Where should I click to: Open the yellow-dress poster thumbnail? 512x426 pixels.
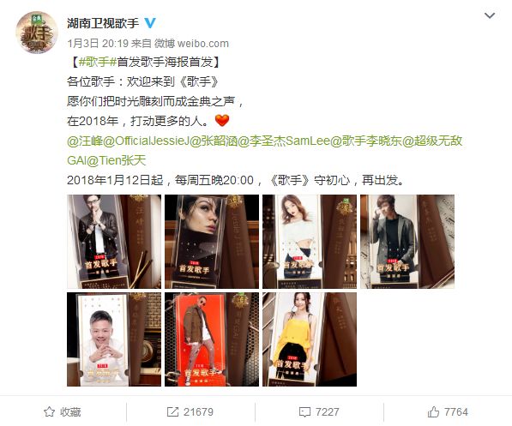[310, 339]
